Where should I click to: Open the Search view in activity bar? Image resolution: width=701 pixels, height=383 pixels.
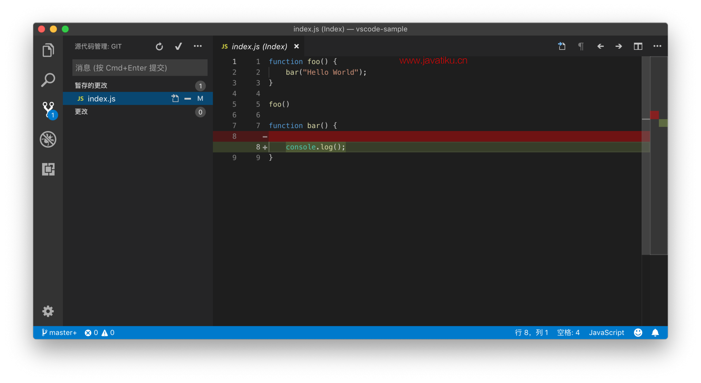coord(48,80)
